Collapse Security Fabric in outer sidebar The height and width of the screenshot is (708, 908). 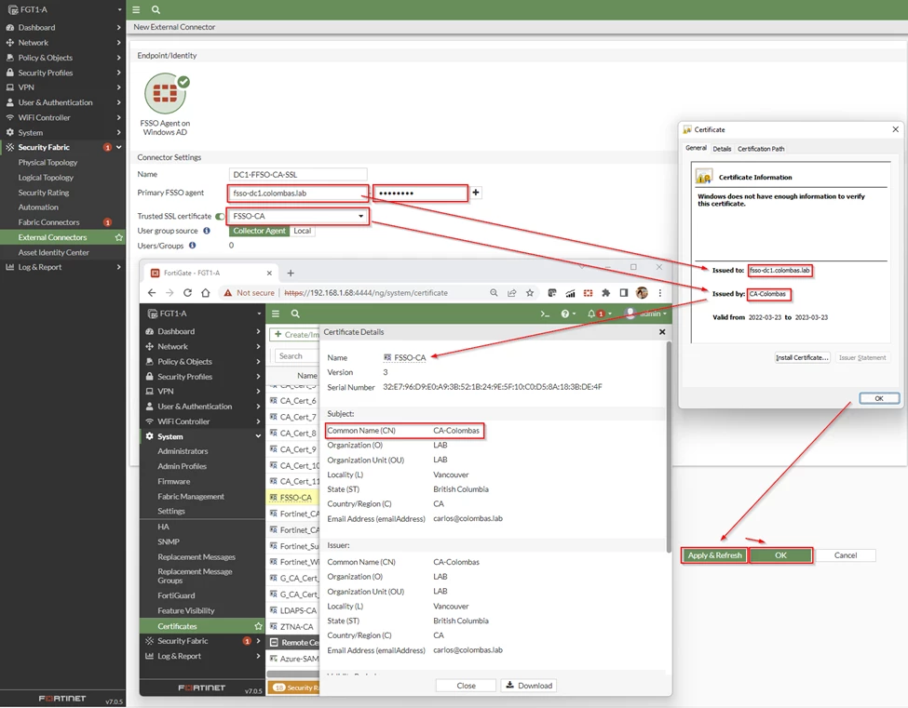click(62, 147)
